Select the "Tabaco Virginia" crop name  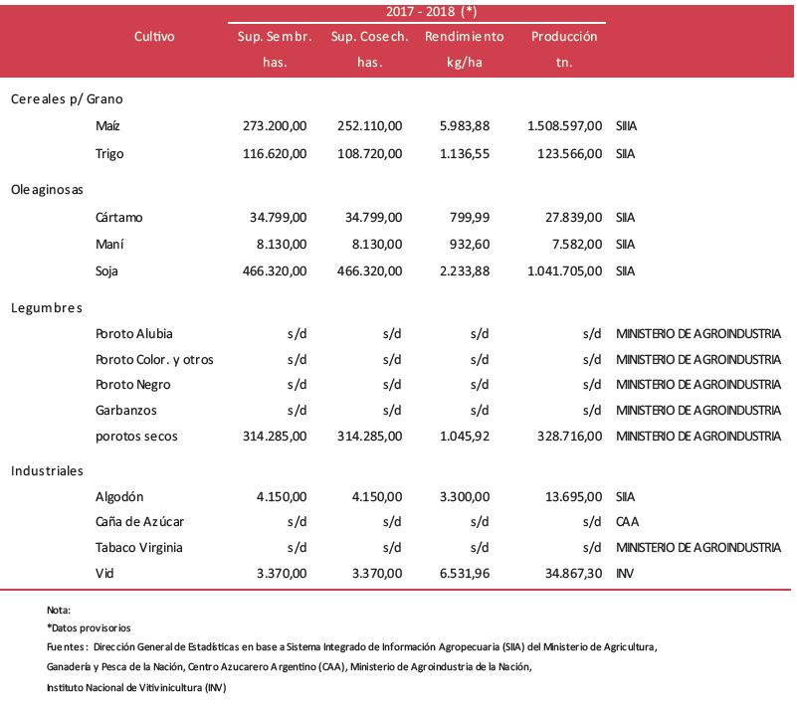138,548
